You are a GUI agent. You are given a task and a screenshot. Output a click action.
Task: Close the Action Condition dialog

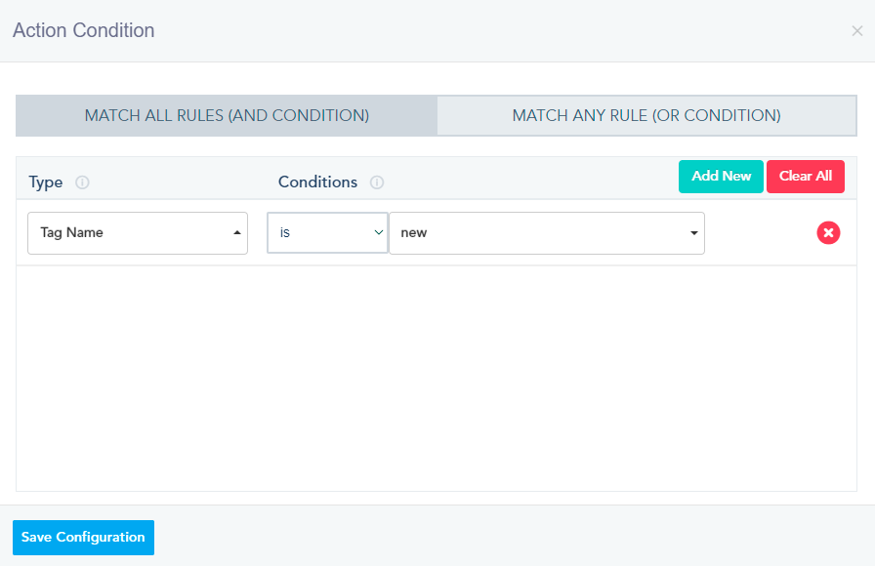click(857, 31)
